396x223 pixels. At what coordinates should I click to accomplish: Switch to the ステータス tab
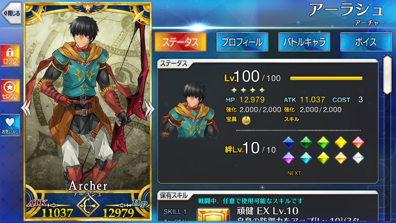[x=180, y=42]
